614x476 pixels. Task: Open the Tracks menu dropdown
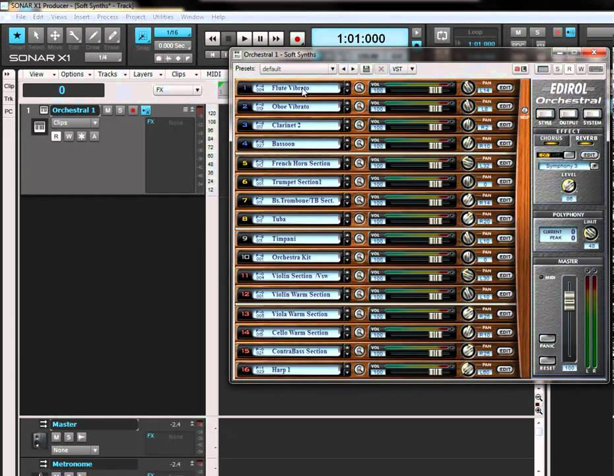(x=112, y=74)
